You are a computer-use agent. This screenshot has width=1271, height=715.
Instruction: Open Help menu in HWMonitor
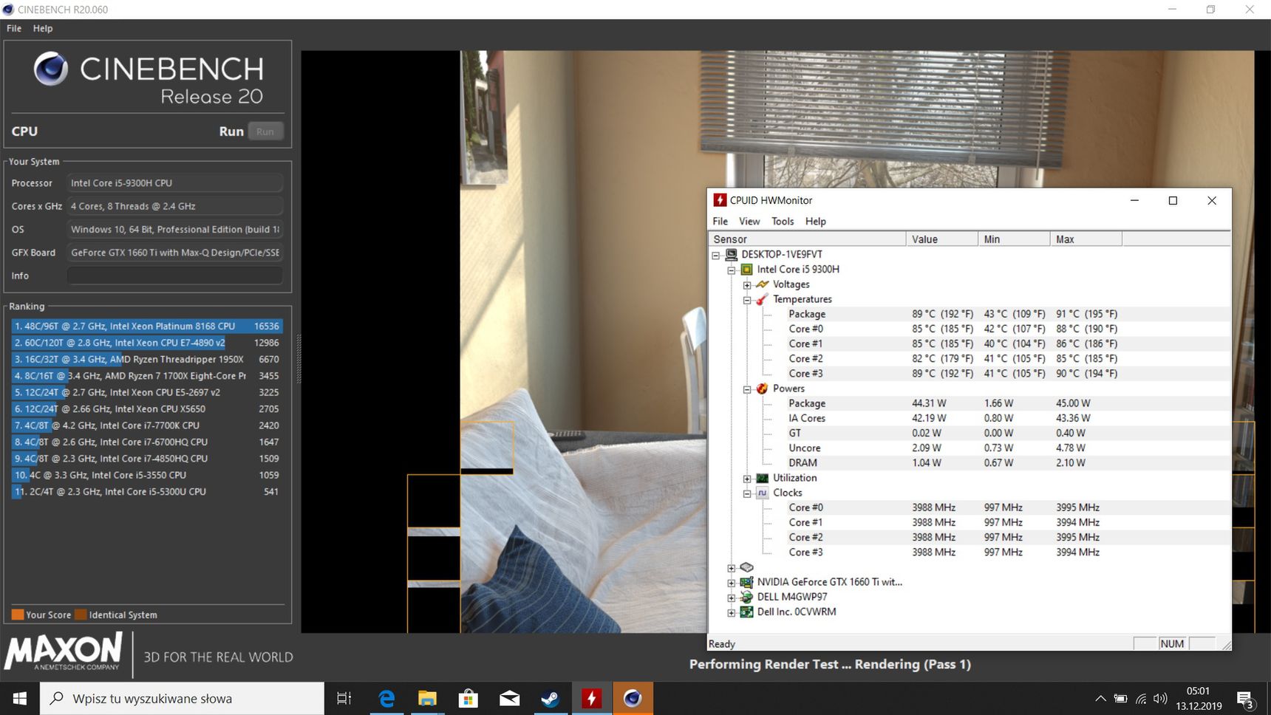[x=816, y=221]
